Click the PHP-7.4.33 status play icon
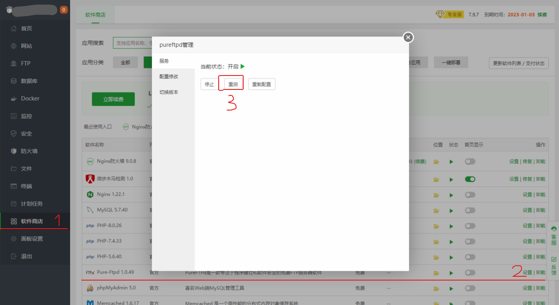This screenshot has width=559, height=305. 451,242
